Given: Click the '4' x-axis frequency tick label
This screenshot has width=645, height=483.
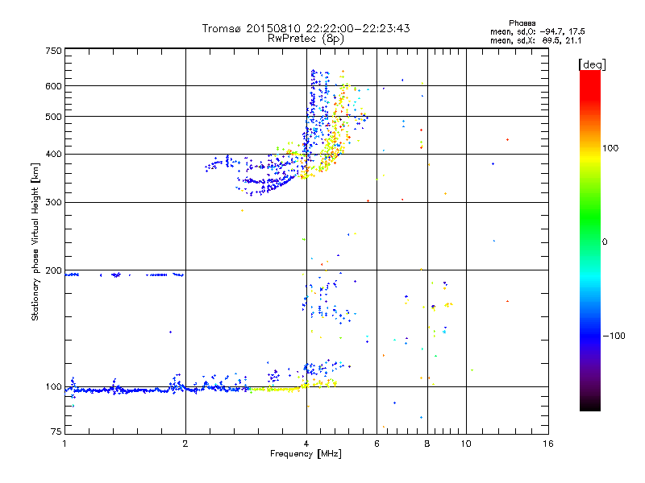Looking at the screenshot, I should (306, 444).
